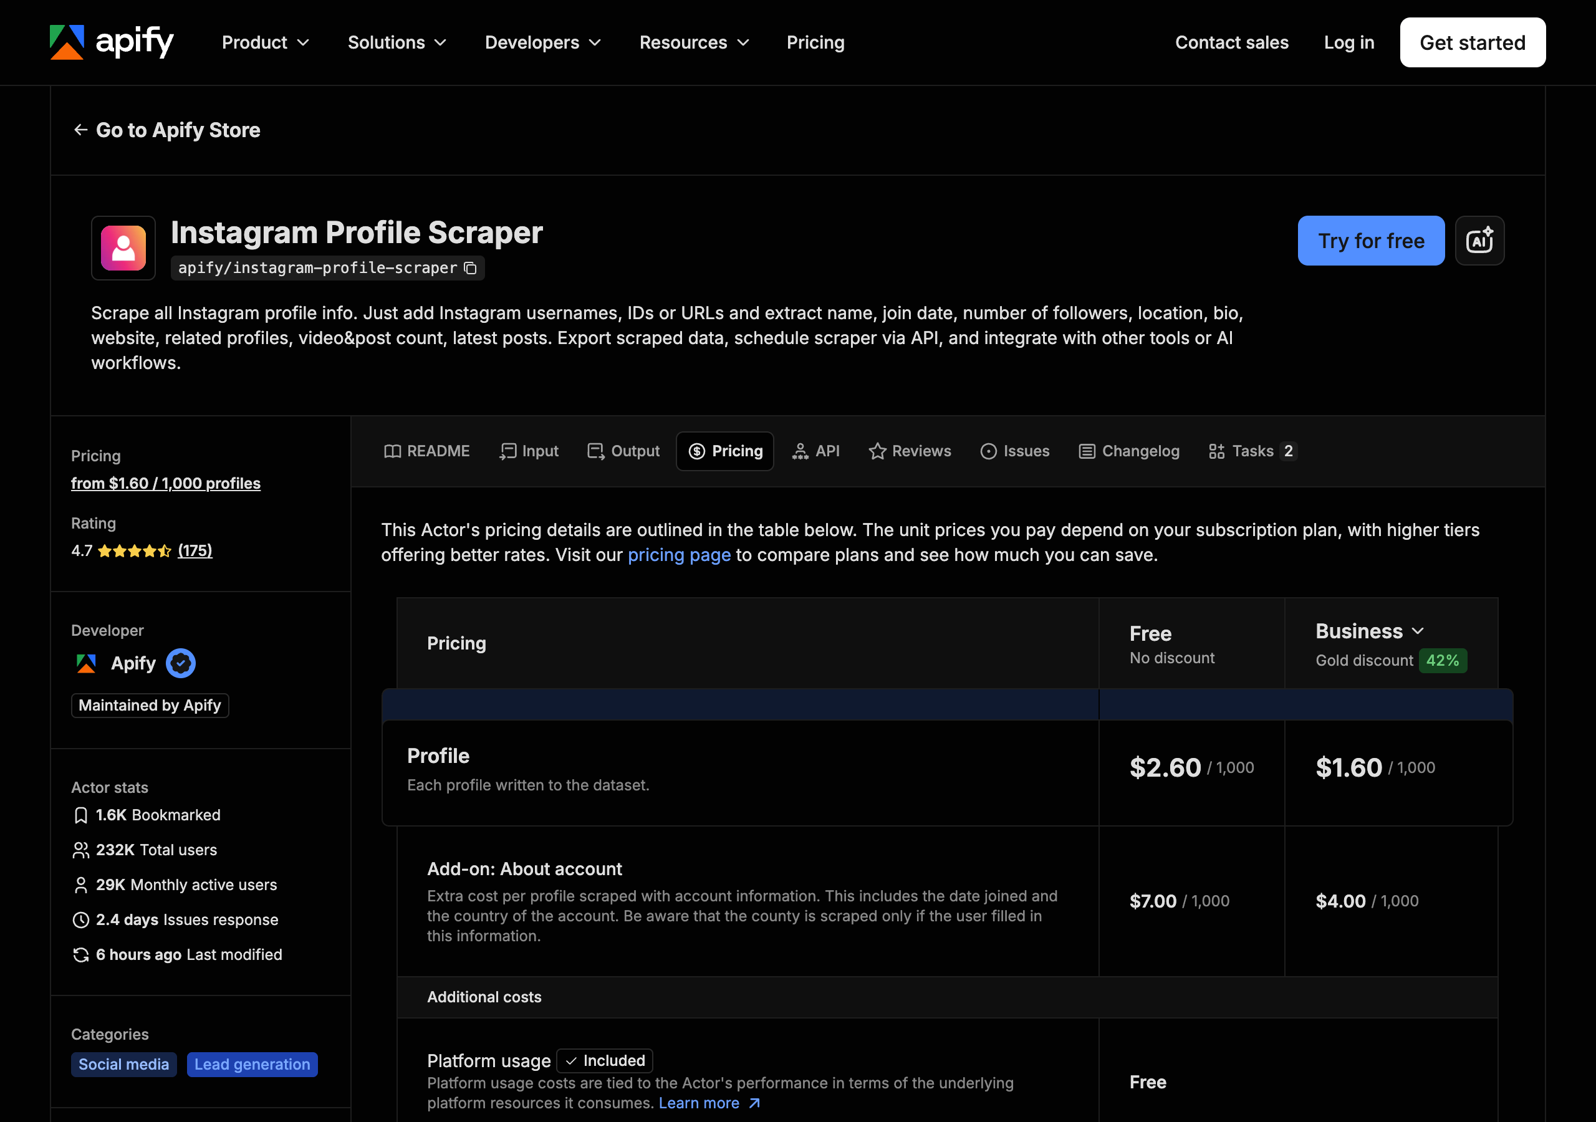The height and width of the screenshot is (1122, 1596).
Task: Follow the pricing page link
Action: click(679, 555)
